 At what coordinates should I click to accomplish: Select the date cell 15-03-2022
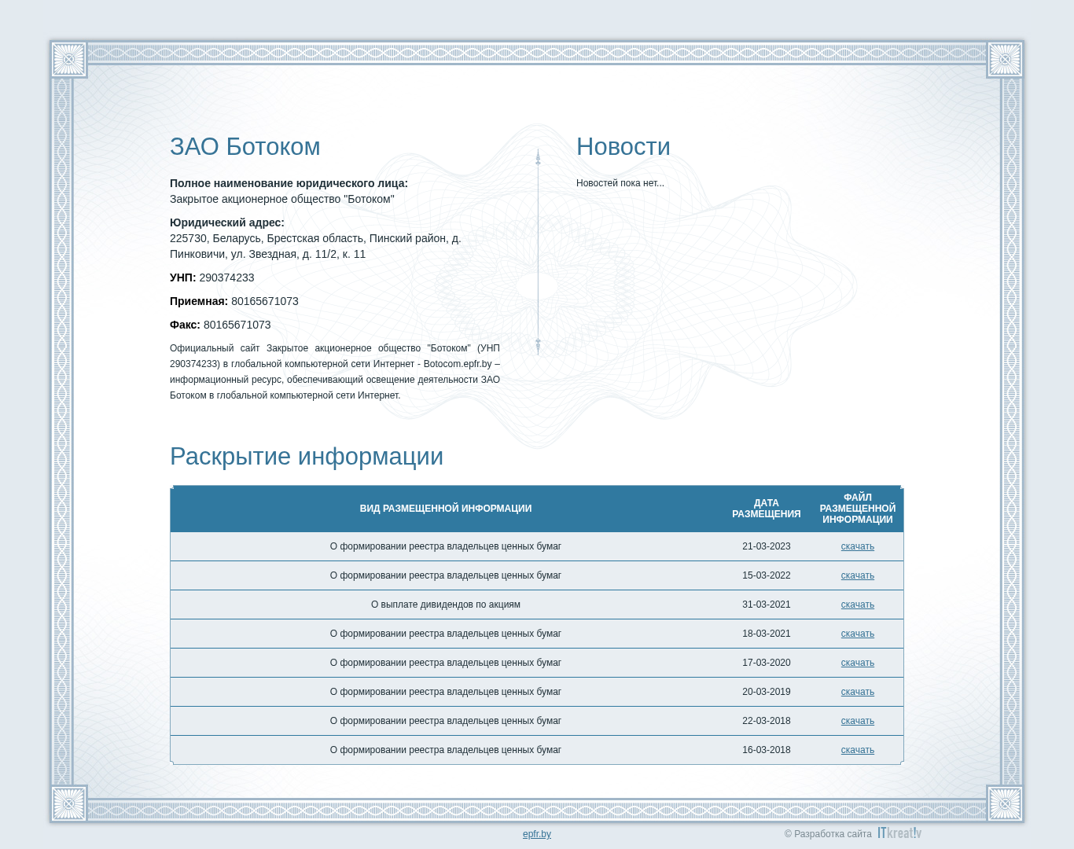coord(767,575)
